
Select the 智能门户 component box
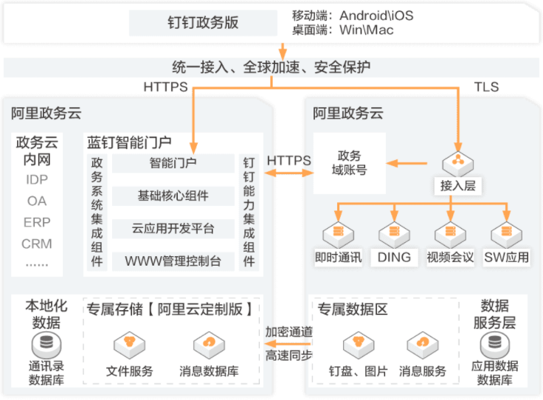(x=173, y=163)
